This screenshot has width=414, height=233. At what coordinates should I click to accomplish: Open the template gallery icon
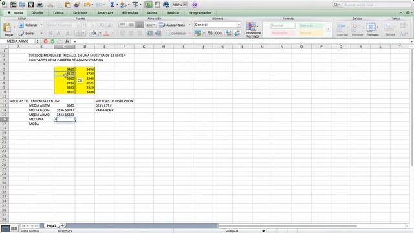tap(13, 5)
